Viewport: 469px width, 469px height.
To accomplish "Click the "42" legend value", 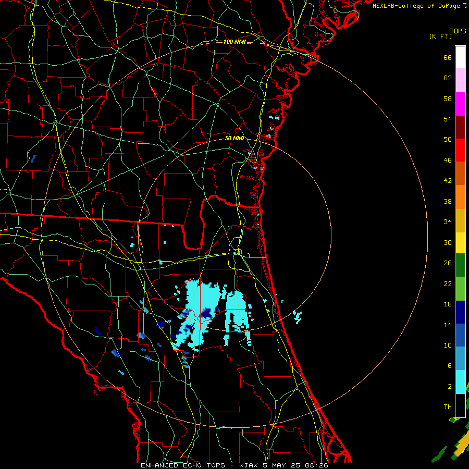I will 448,181.
